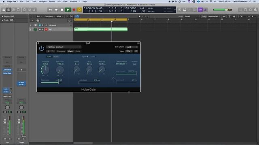Image resolution: width=259 pixels, height=145 pixels.
Task: Click the yellow cycle range in ruler
Action: pos(101,19)
